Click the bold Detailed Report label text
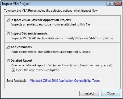Viewport: 123px width, 99px height. pyautogui.click(x=22, y=61)
